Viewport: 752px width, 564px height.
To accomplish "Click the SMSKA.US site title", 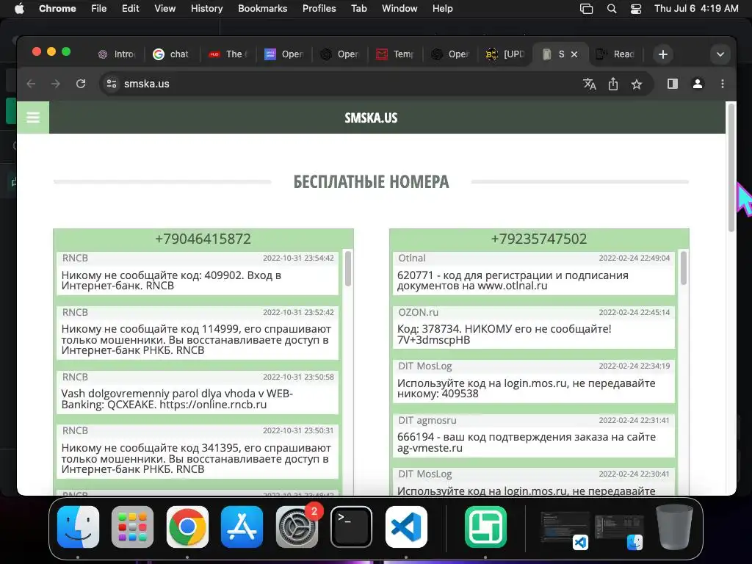I will coord(371,117).
